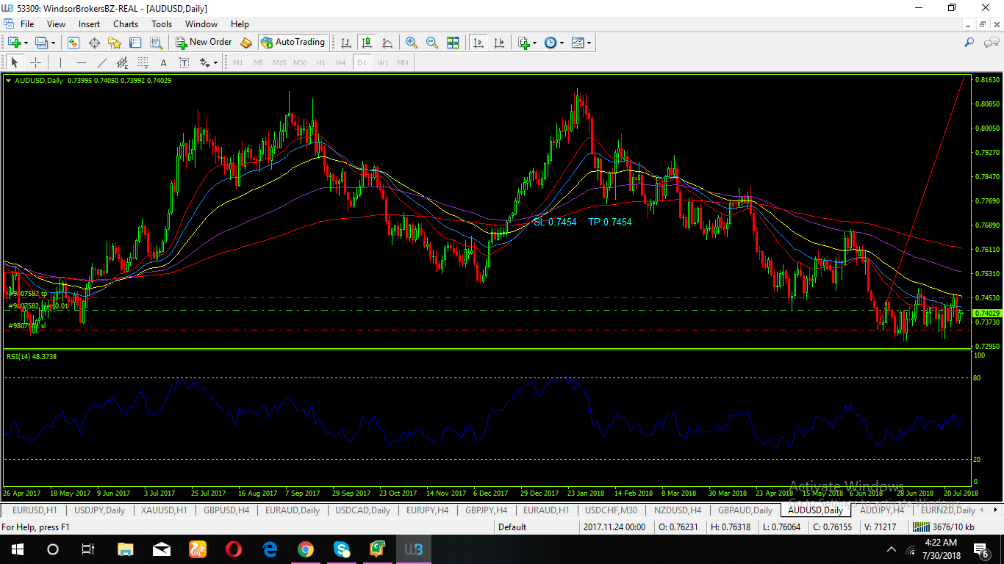Screen dimensions: 1004x564
Task: Open the chat bubbles icon
Action: click(990, 43)
